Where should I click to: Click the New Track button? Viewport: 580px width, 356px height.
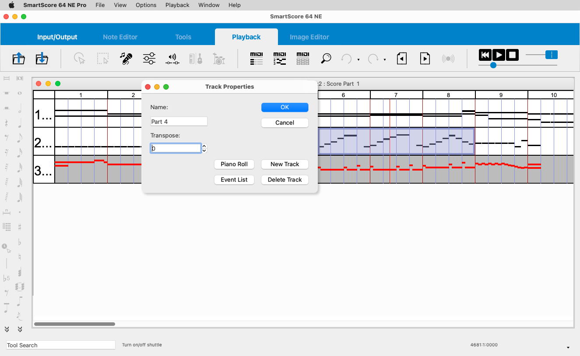pyautogui.click(x=285, y=164)
